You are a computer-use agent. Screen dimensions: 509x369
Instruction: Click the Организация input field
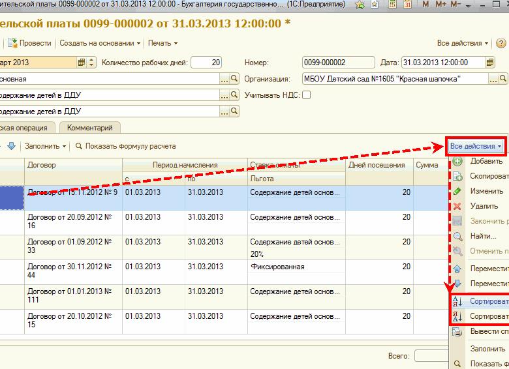point(395,79)
